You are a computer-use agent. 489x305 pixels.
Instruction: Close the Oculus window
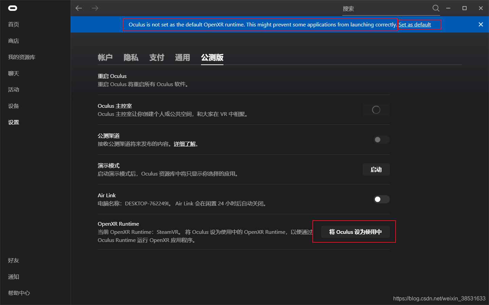pos(481,8)
